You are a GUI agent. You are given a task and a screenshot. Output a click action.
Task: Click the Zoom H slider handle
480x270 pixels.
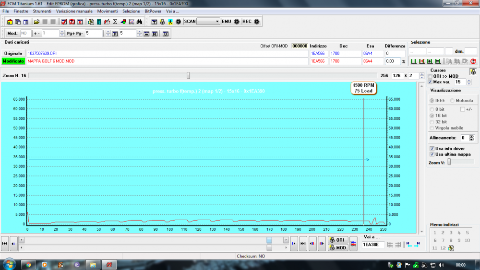pyautogui.click(x=188, y=75)
